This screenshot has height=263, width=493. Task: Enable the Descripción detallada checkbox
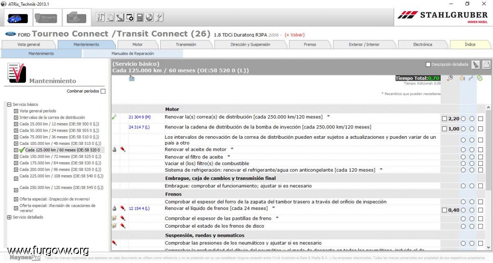click(428, 65)
